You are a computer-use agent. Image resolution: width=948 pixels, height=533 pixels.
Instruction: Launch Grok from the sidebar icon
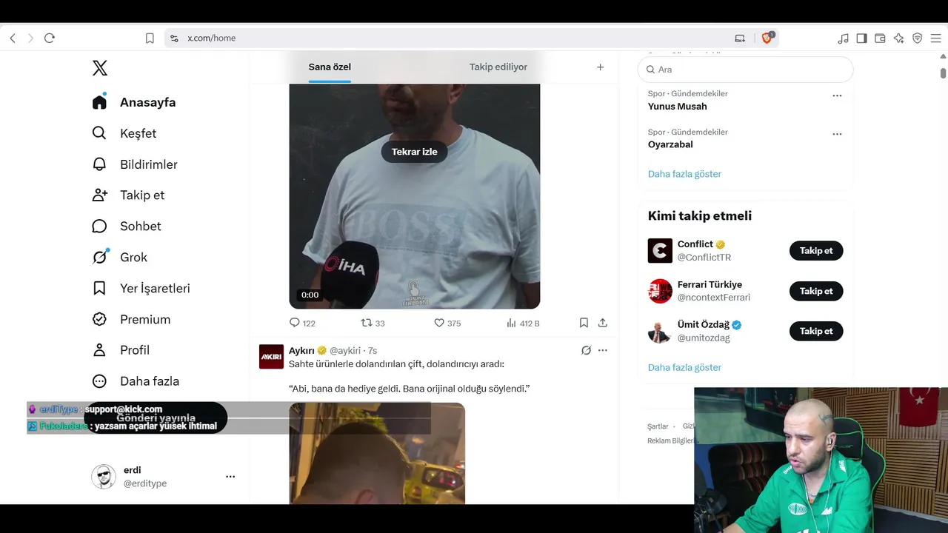pos(99,257)
